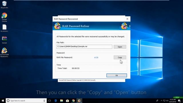Launch Microsoft Edge from taskbar
Viewport: 183px width, 103px height.
[x=56, y=100]
